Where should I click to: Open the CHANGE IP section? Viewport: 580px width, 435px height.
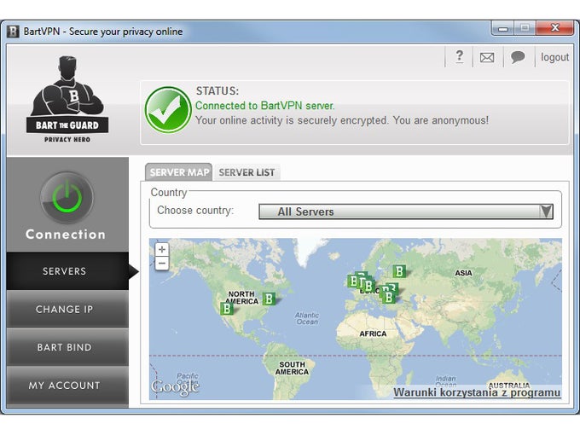point(67,310)
